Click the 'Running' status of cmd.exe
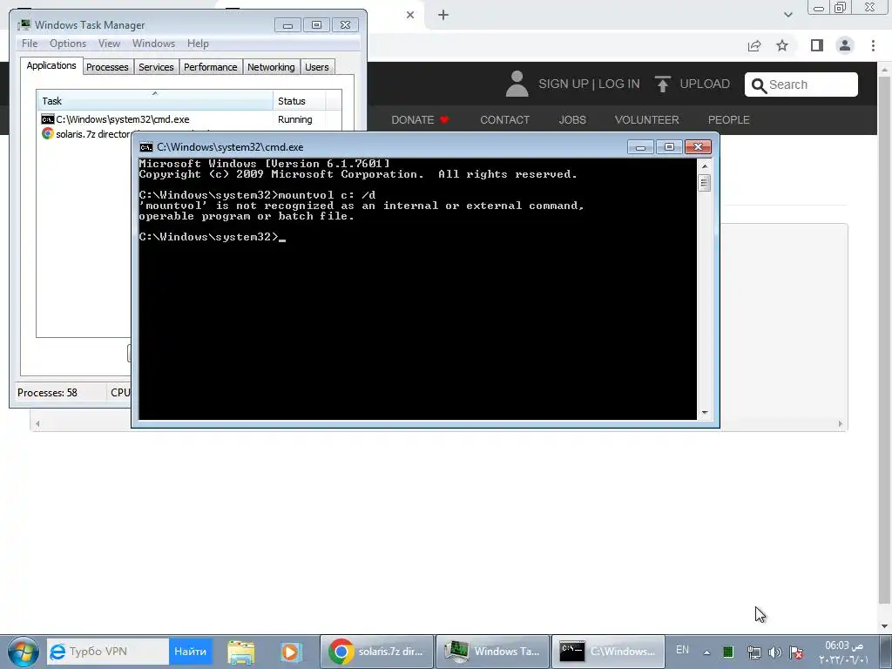This screenshot has width=892, height=669. 294,119
